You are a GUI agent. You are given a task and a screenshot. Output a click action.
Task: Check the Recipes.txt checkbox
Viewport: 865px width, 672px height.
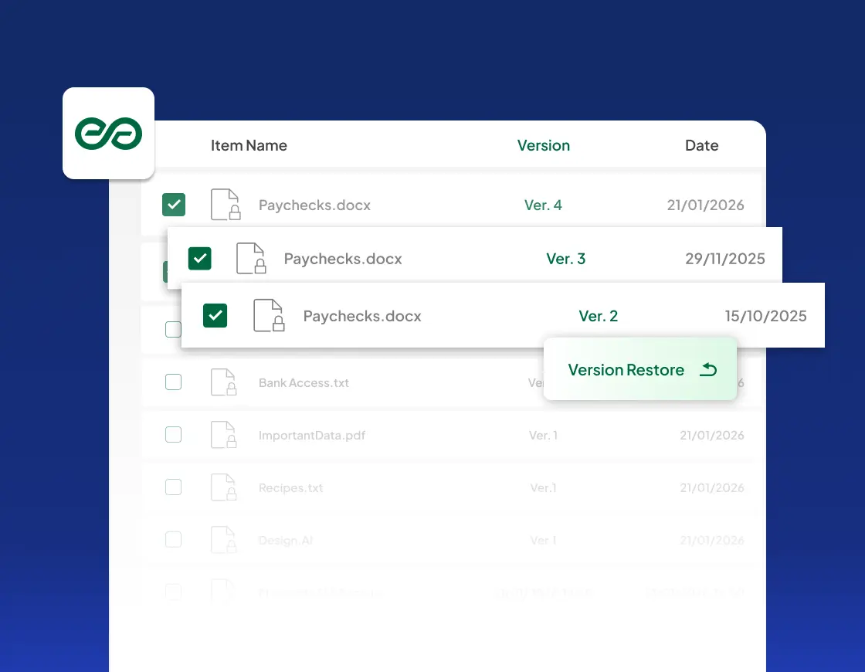click(x=173, y=487)
